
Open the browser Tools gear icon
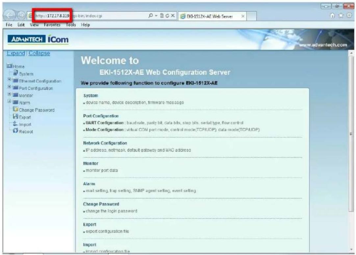click(349, 15)
